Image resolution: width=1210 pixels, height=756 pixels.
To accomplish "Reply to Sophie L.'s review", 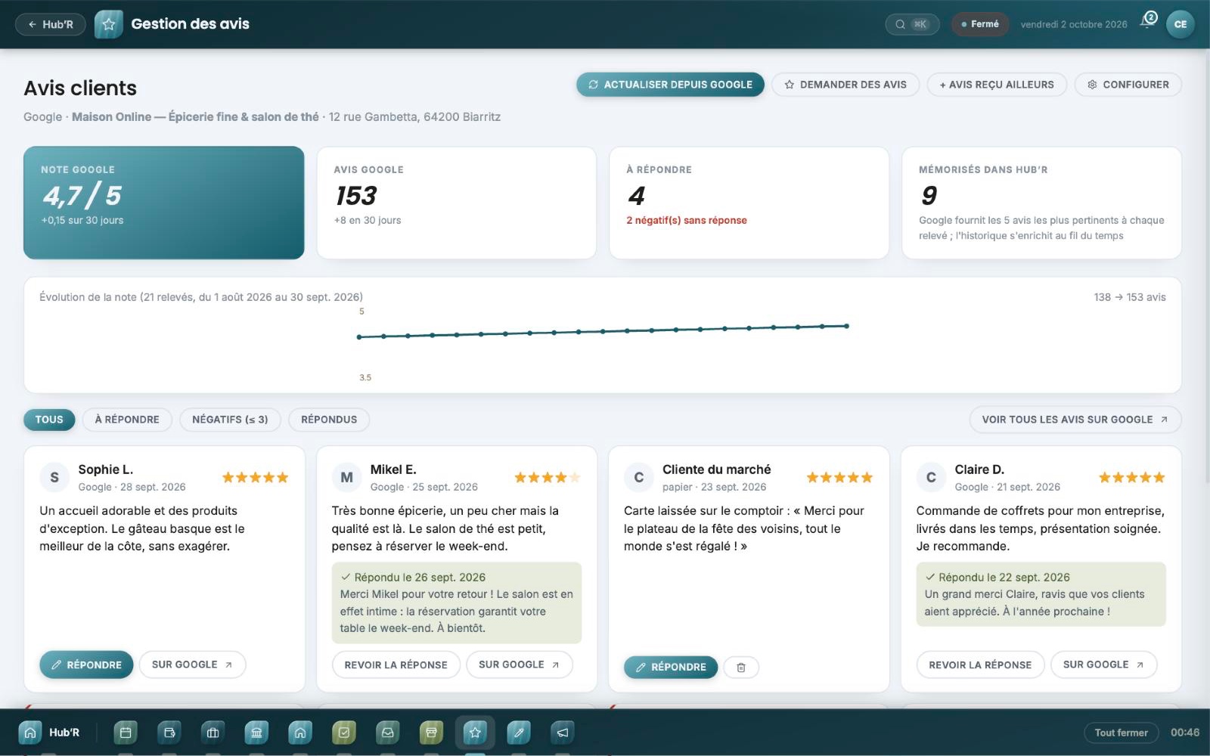I will coord(86,665).
